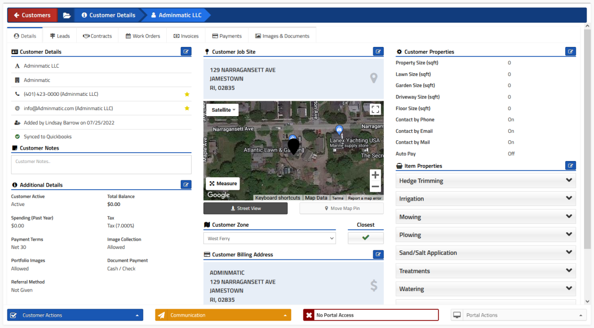Click the Measure button on the map
This screenshot has height=328, width=594.
coord(222,183)
